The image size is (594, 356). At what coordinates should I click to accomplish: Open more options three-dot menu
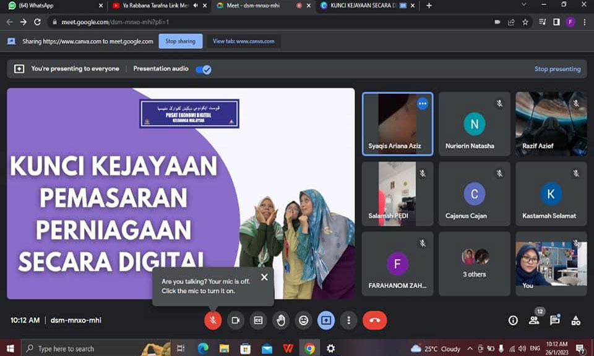349,320
